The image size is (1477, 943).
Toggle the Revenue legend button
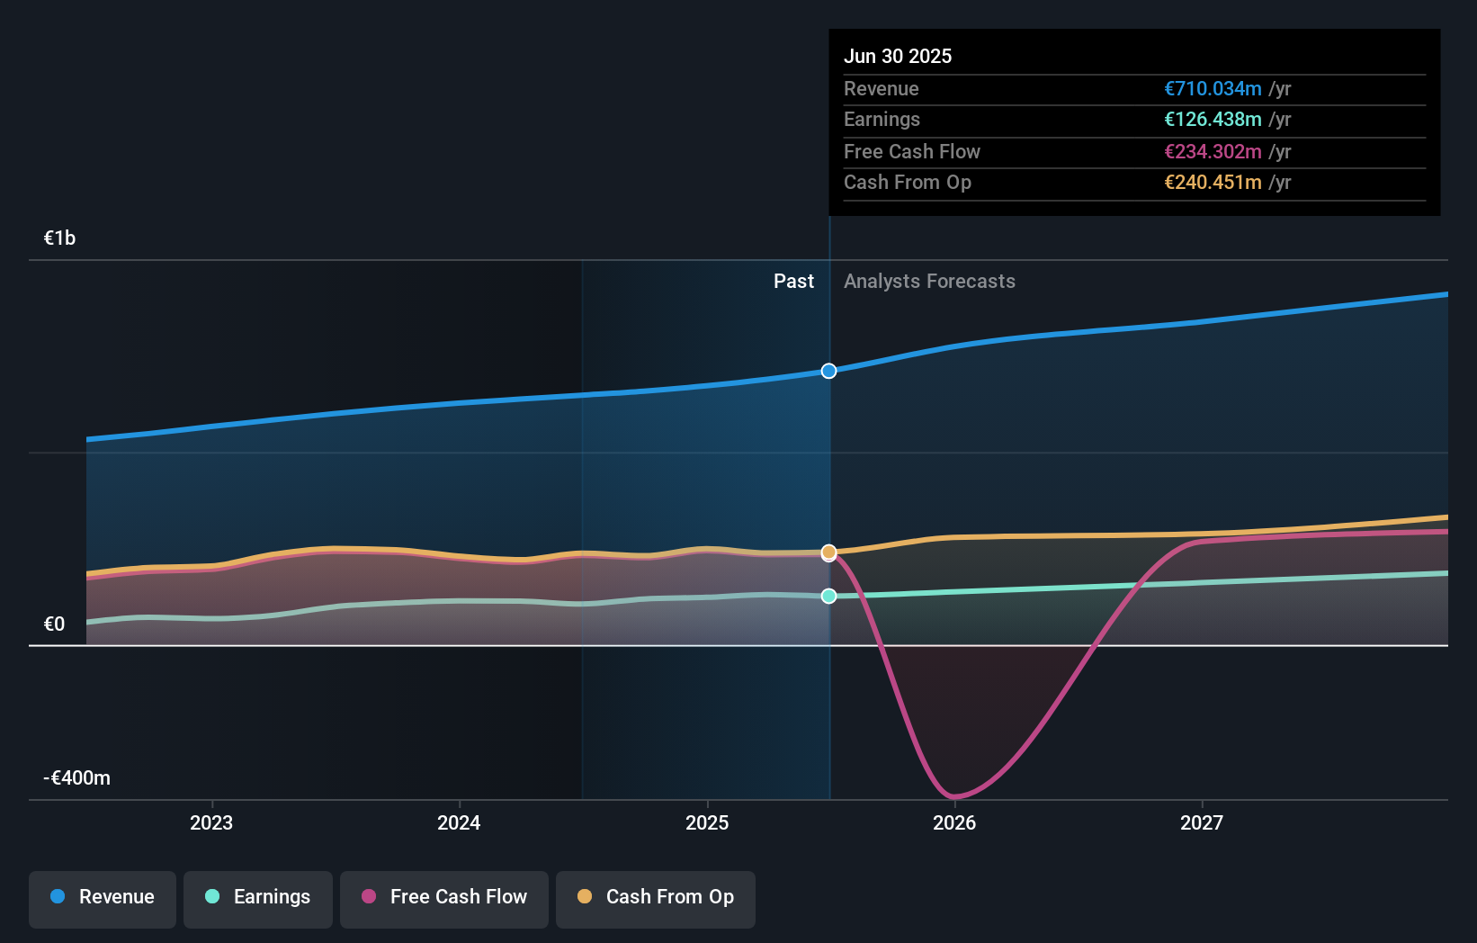[x=103, y=899]
